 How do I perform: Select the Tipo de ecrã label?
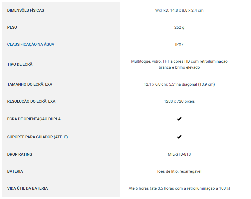point(20,64)
